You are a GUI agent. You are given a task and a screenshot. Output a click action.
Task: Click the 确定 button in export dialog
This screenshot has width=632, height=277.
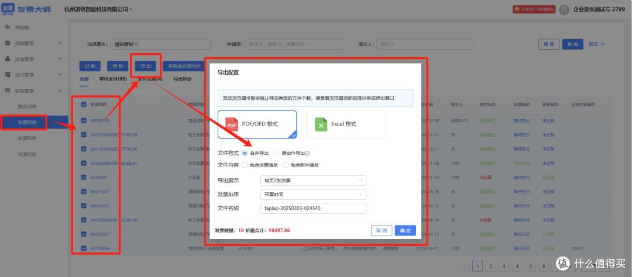tap(405, 231)
